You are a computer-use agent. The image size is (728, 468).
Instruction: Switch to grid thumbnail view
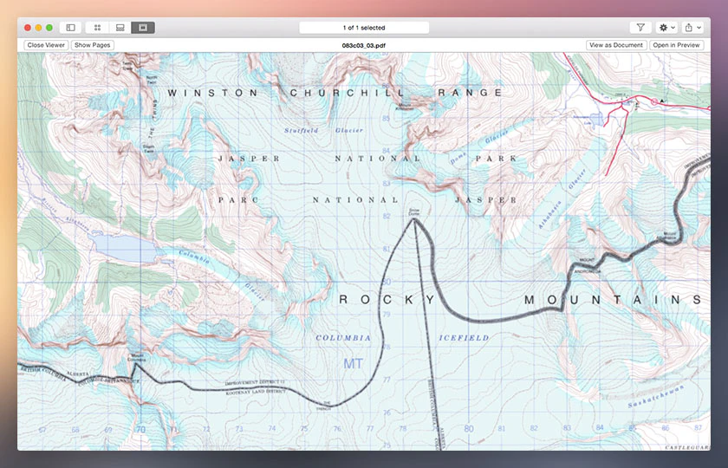tap(97, 28)
